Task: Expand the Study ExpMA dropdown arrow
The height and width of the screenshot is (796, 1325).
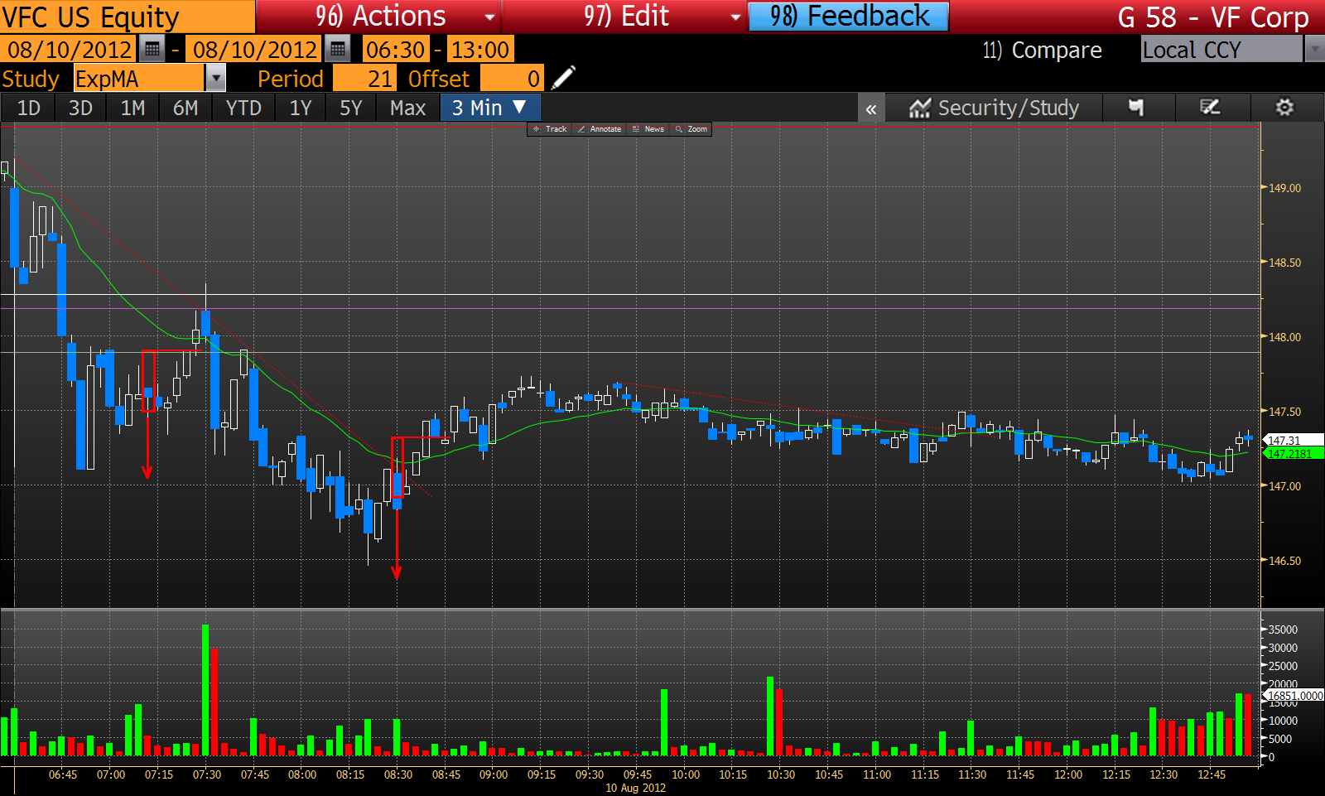Action: [215, 79]
